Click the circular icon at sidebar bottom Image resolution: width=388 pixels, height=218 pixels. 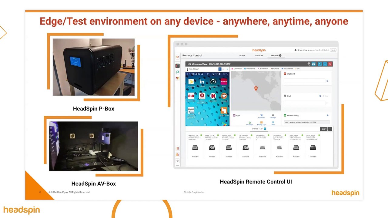coord(178,161)
